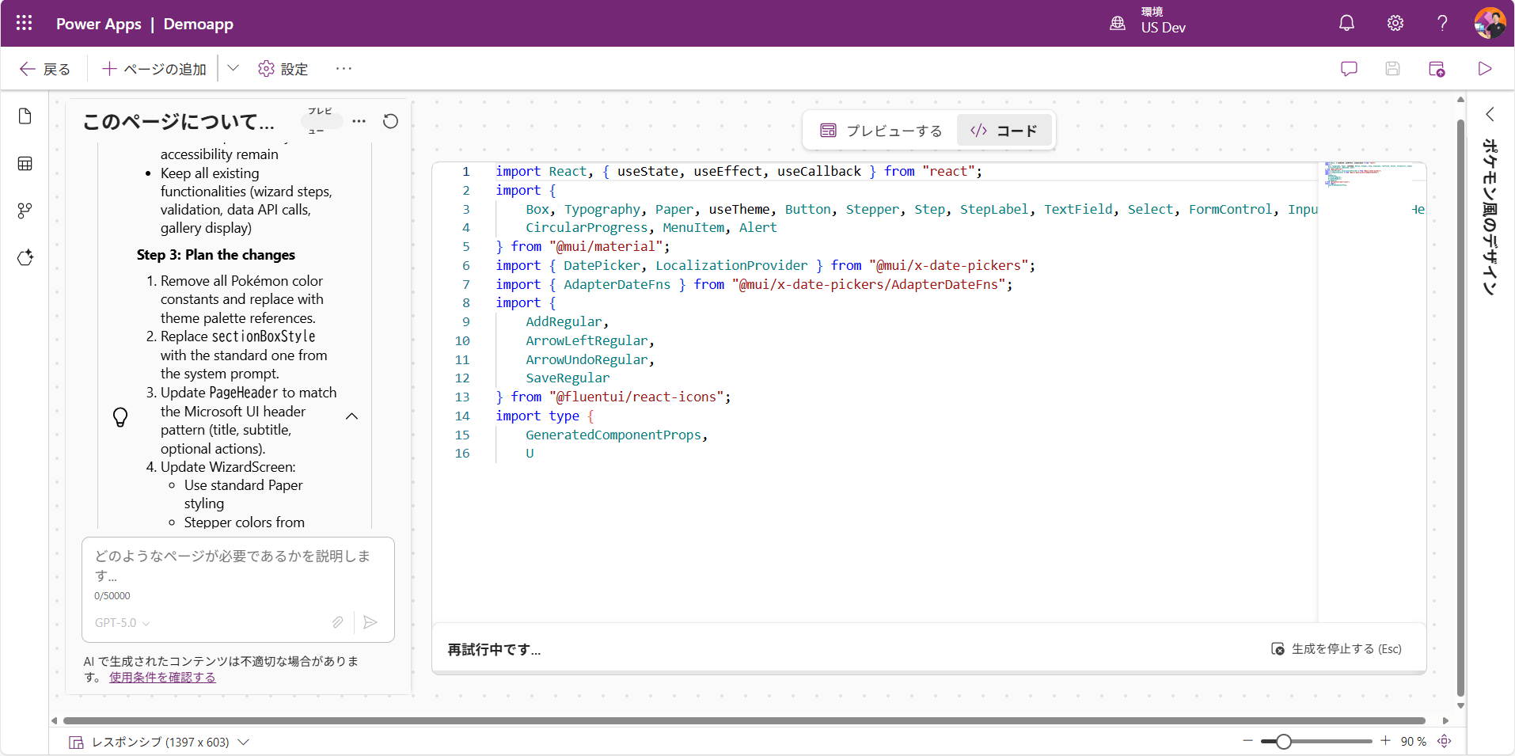Open the GPT-5.0 model selector
1515x756 pixels.
coord(122,623)
